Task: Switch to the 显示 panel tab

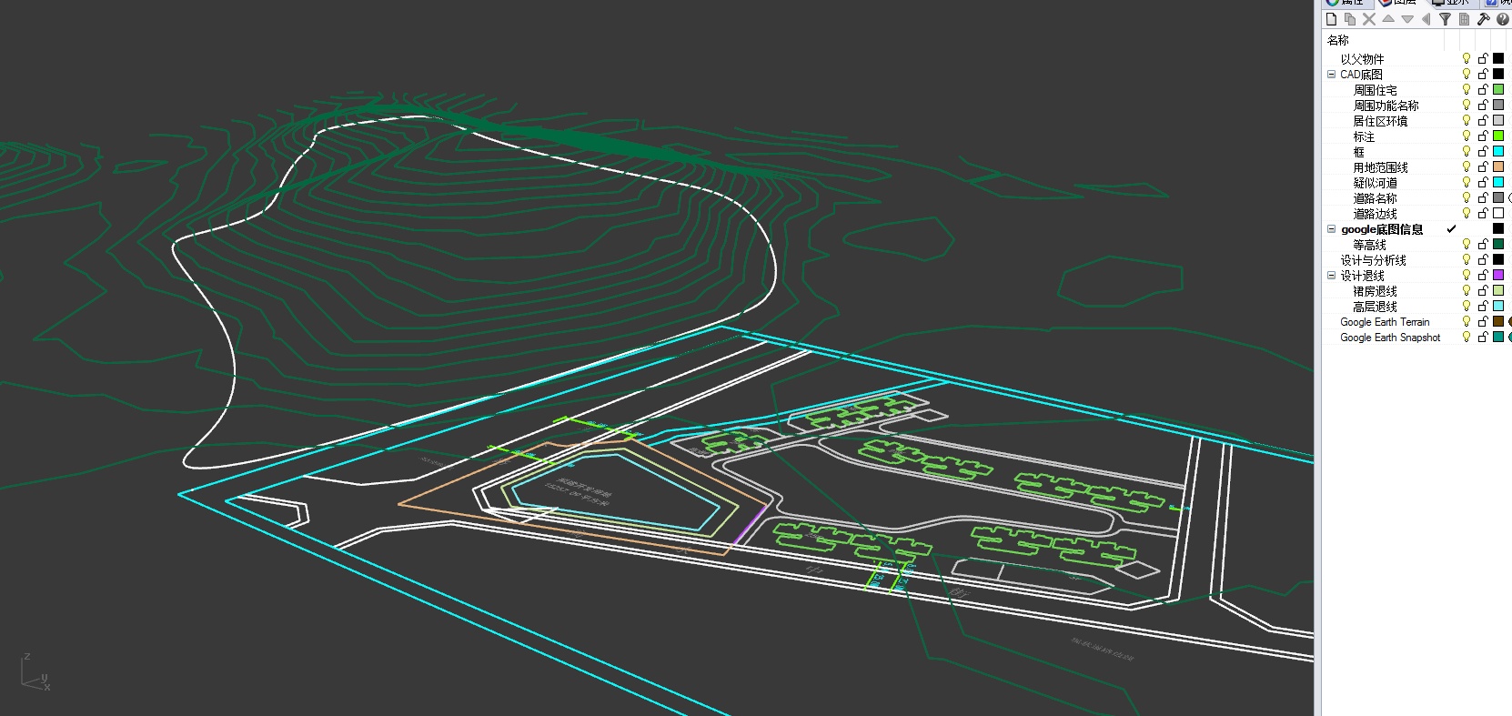Action: coord(1454,3)
